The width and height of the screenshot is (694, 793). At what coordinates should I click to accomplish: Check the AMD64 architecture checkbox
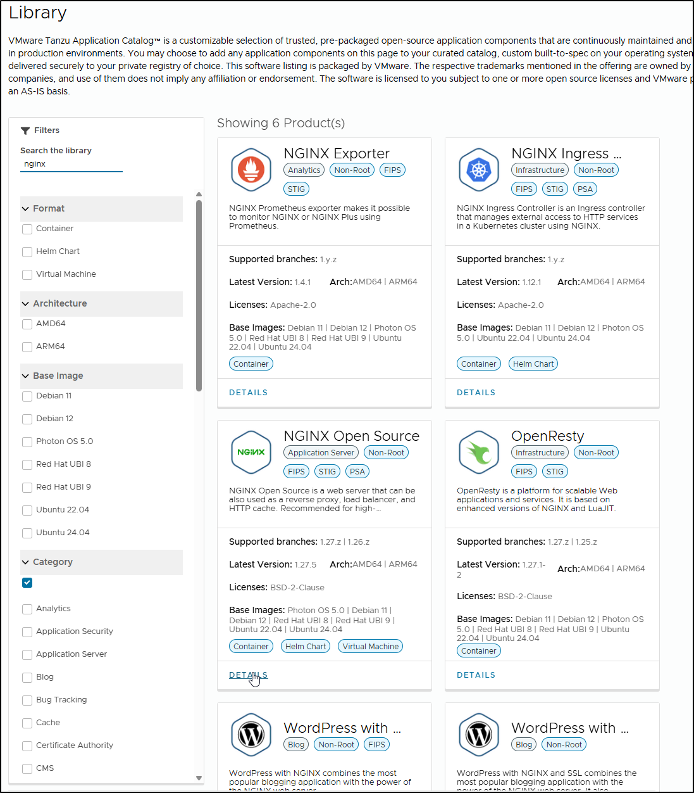27,324
